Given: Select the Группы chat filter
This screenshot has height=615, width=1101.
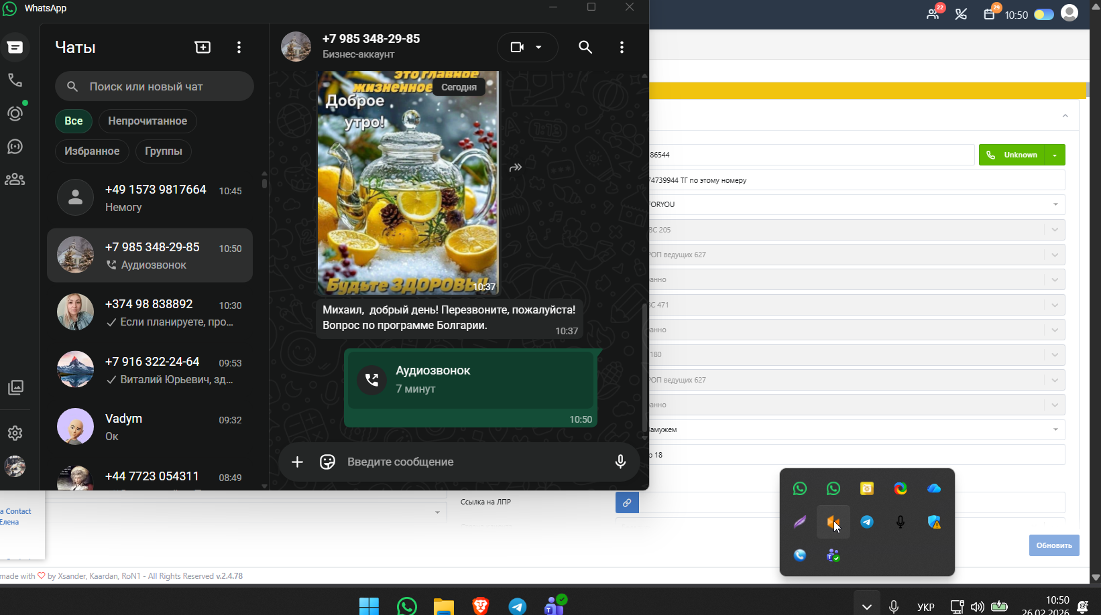Looking at the screenshot, I should [164, 151].
